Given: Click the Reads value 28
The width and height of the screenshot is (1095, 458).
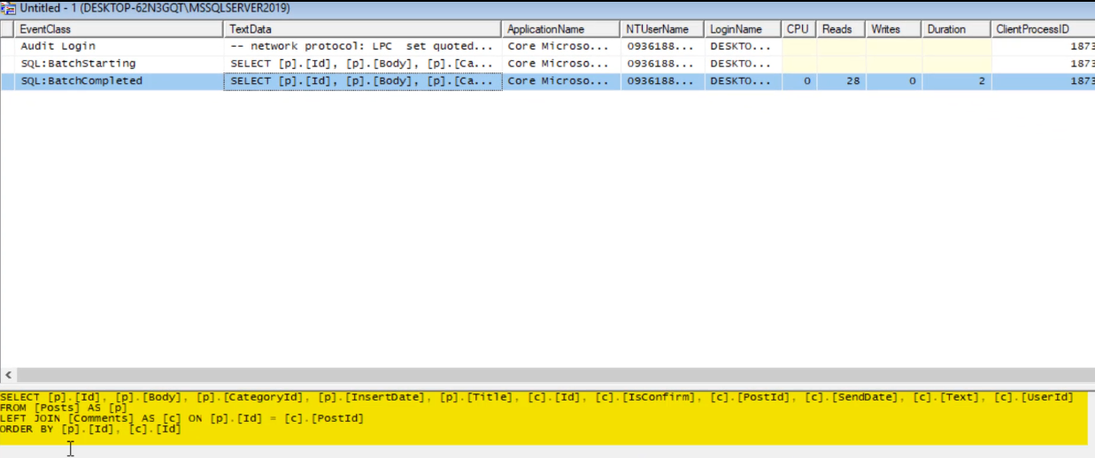Looking at the screenshot, I should 841,81.
